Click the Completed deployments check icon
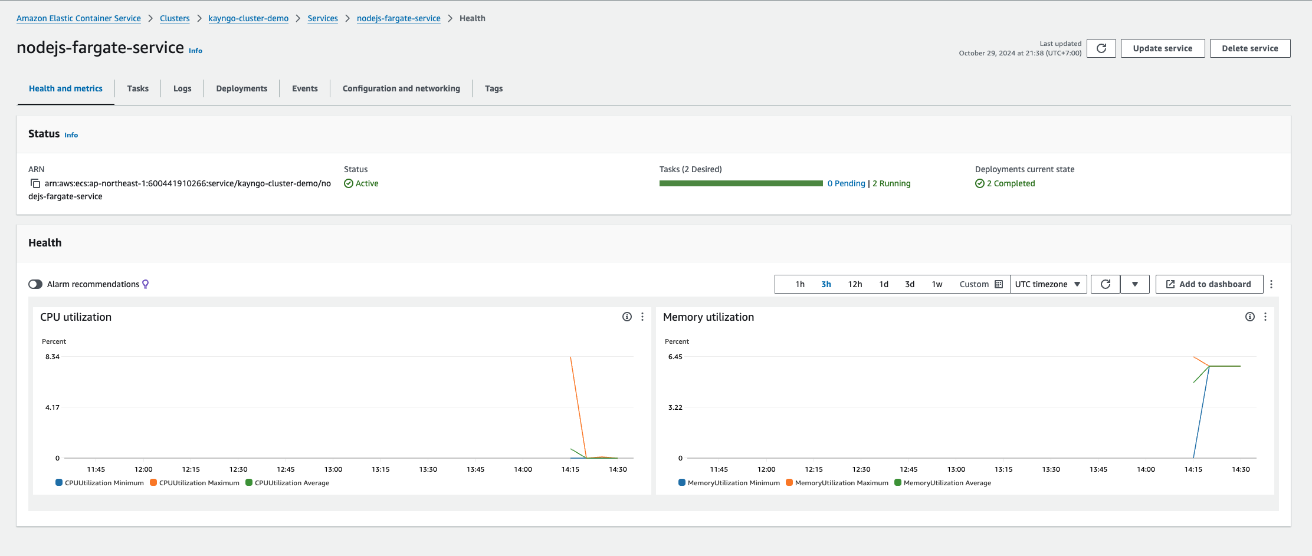This screenshot has height=556, width=1312. [980, 183]
